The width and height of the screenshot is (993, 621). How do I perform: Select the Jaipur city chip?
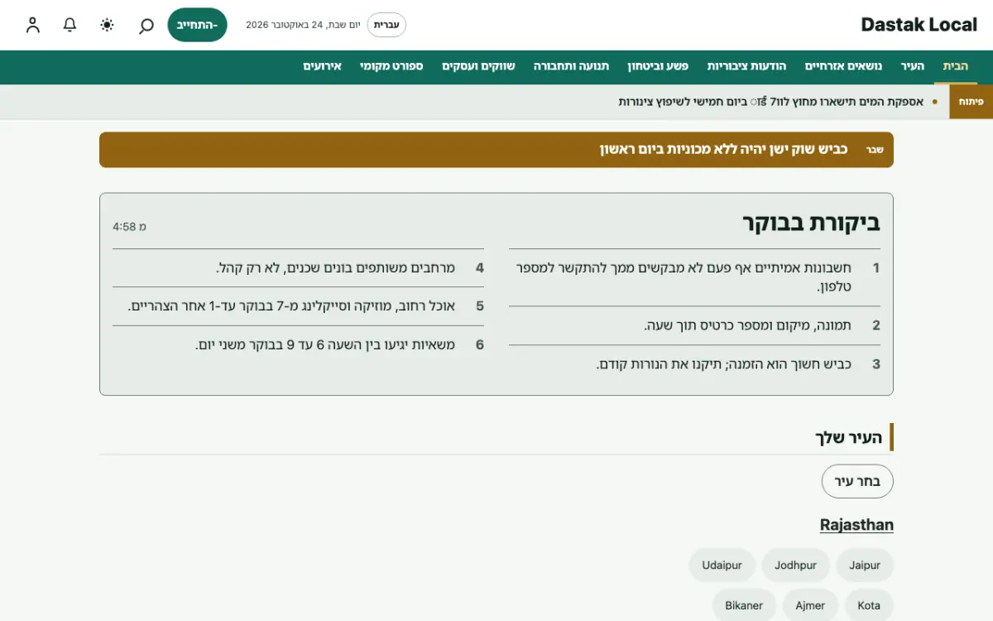(x=865, y=566)
